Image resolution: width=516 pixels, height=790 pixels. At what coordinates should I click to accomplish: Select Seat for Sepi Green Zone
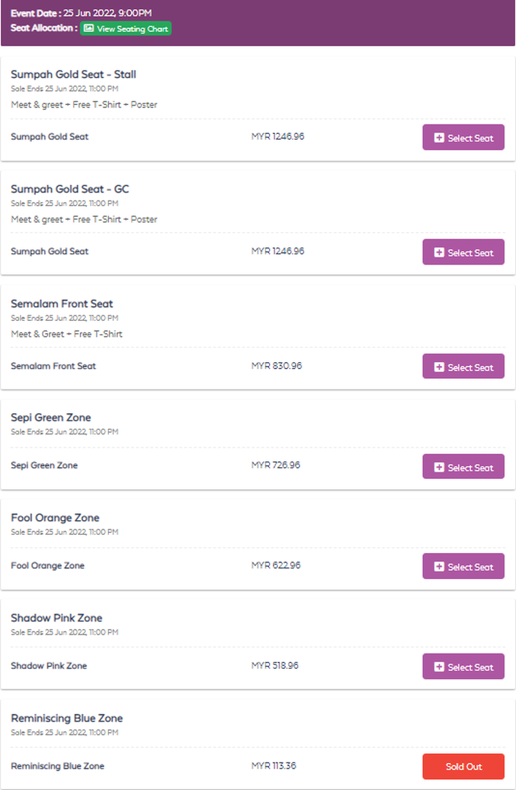coord(463,467)
